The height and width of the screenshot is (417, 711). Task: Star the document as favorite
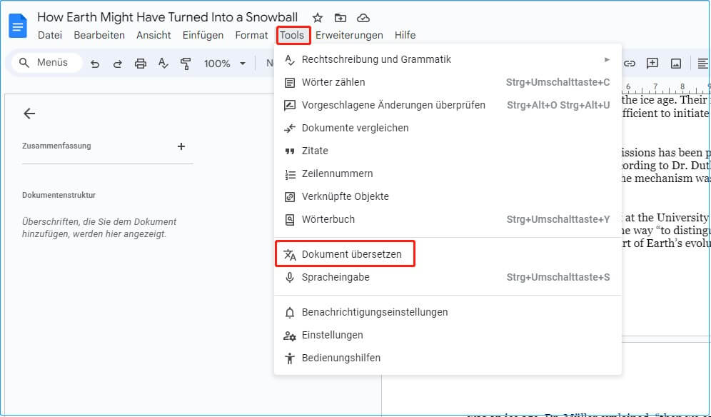(x=317, y=17)
